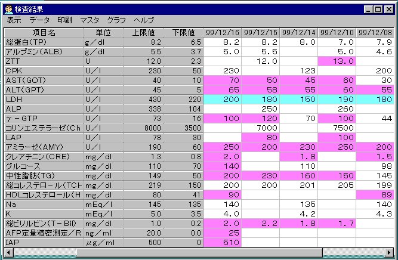Click the application icon in title bar
Viewport: 398px width, 260px height.
[8, 10]
